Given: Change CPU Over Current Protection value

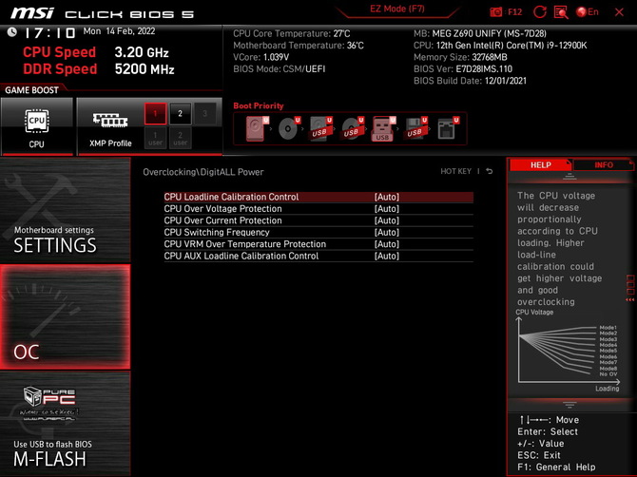Looking at the screenshot, I should pos(387,220).
